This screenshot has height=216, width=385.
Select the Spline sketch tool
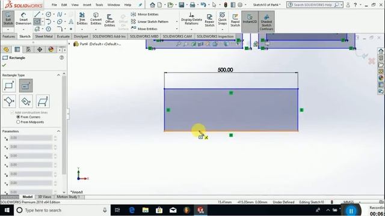60,14
